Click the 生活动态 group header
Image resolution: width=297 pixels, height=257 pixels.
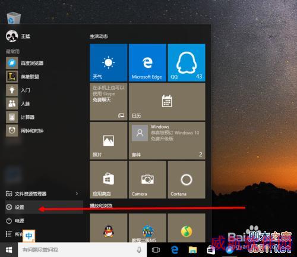click(x=99, y=36)
